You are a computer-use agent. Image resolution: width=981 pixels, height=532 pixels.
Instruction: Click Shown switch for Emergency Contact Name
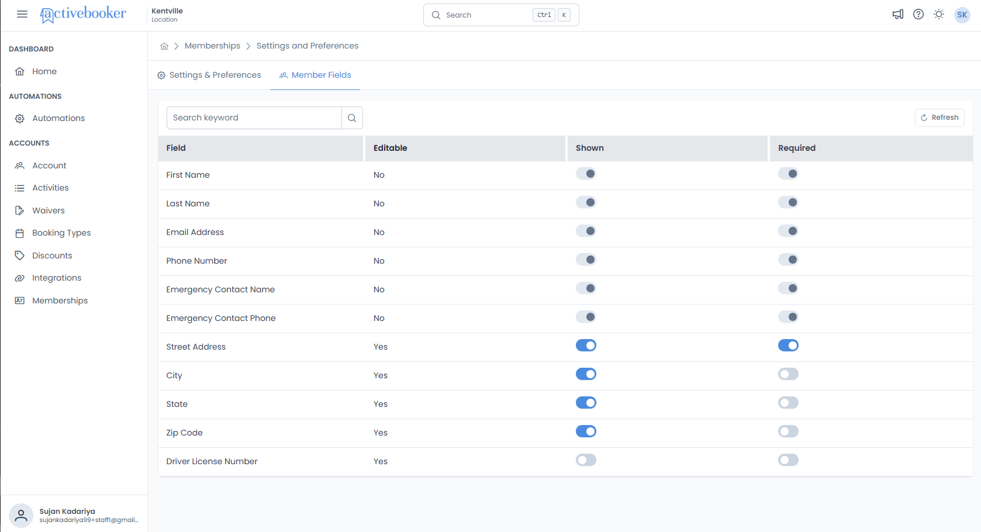click(586, 288)
